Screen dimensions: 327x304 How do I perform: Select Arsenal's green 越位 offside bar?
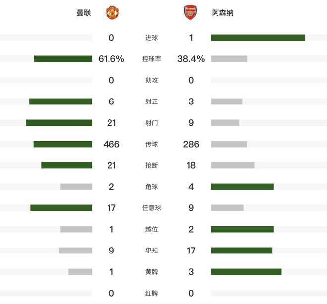click(242, 229)
